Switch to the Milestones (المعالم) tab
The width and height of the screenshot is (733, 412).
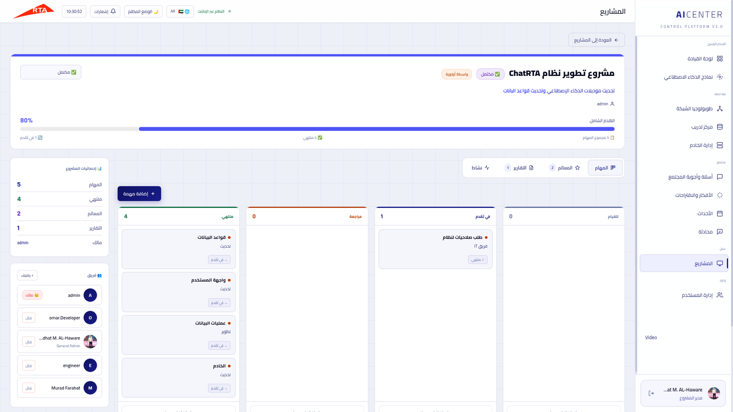(x=564, y=168)
